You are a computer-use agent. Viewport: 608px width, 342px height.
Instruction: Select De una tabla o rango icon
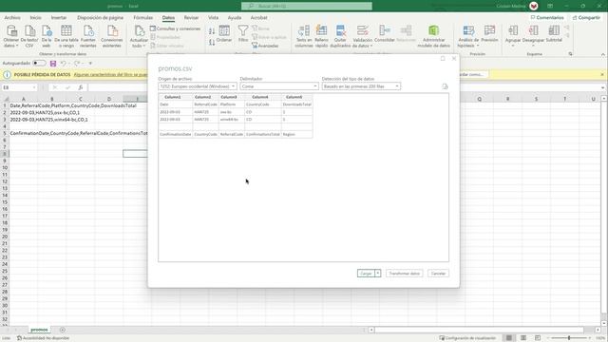pyautogui.click(x=66, y=30)
